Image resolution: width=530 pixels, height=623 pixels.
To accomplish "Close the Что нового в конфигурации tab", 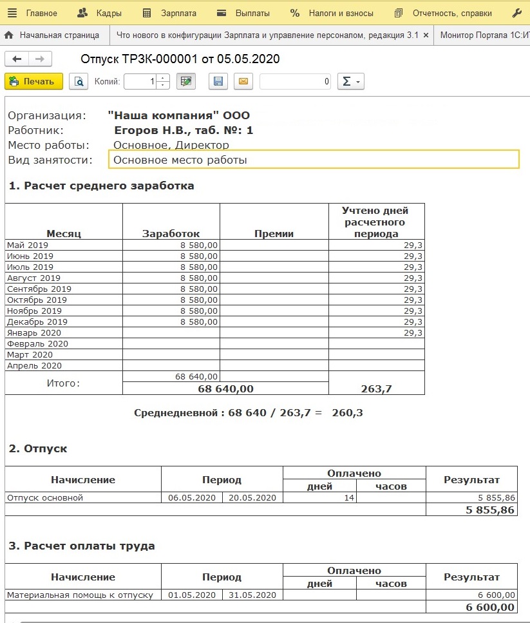I will (426, 35).
